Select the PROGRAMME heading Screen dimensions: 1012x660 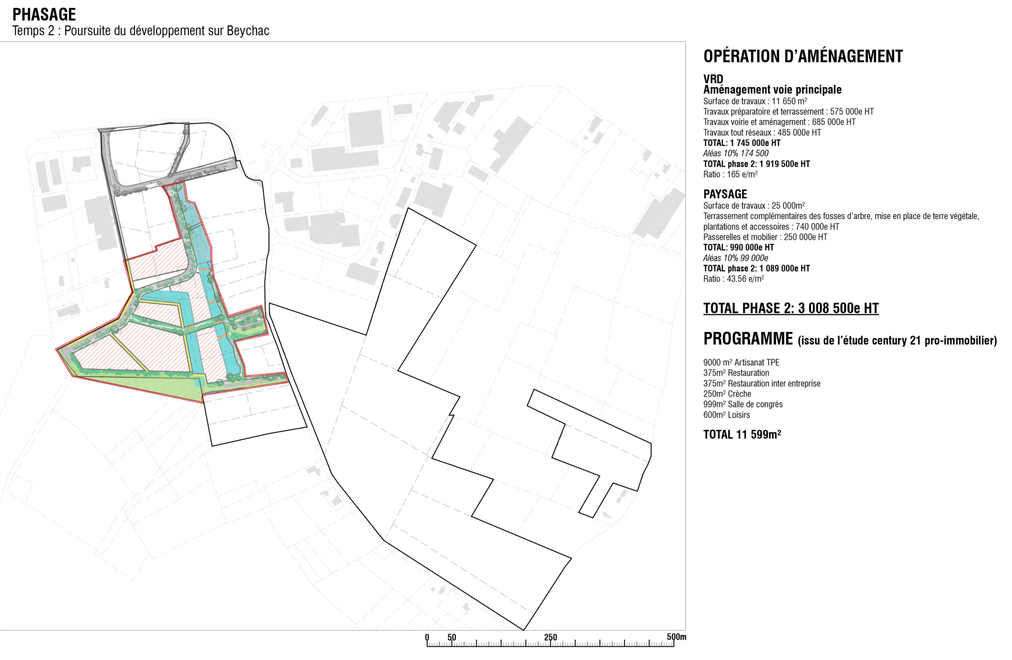pyautogui.click(x=748, y=339)
